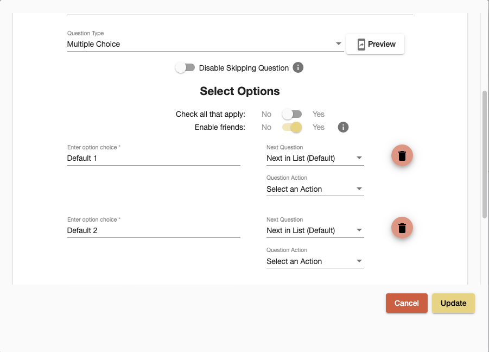Expand Next Question dropdown for Default 2
The width and height of the screenshot is (489, 352).
[x=315, y=231]
